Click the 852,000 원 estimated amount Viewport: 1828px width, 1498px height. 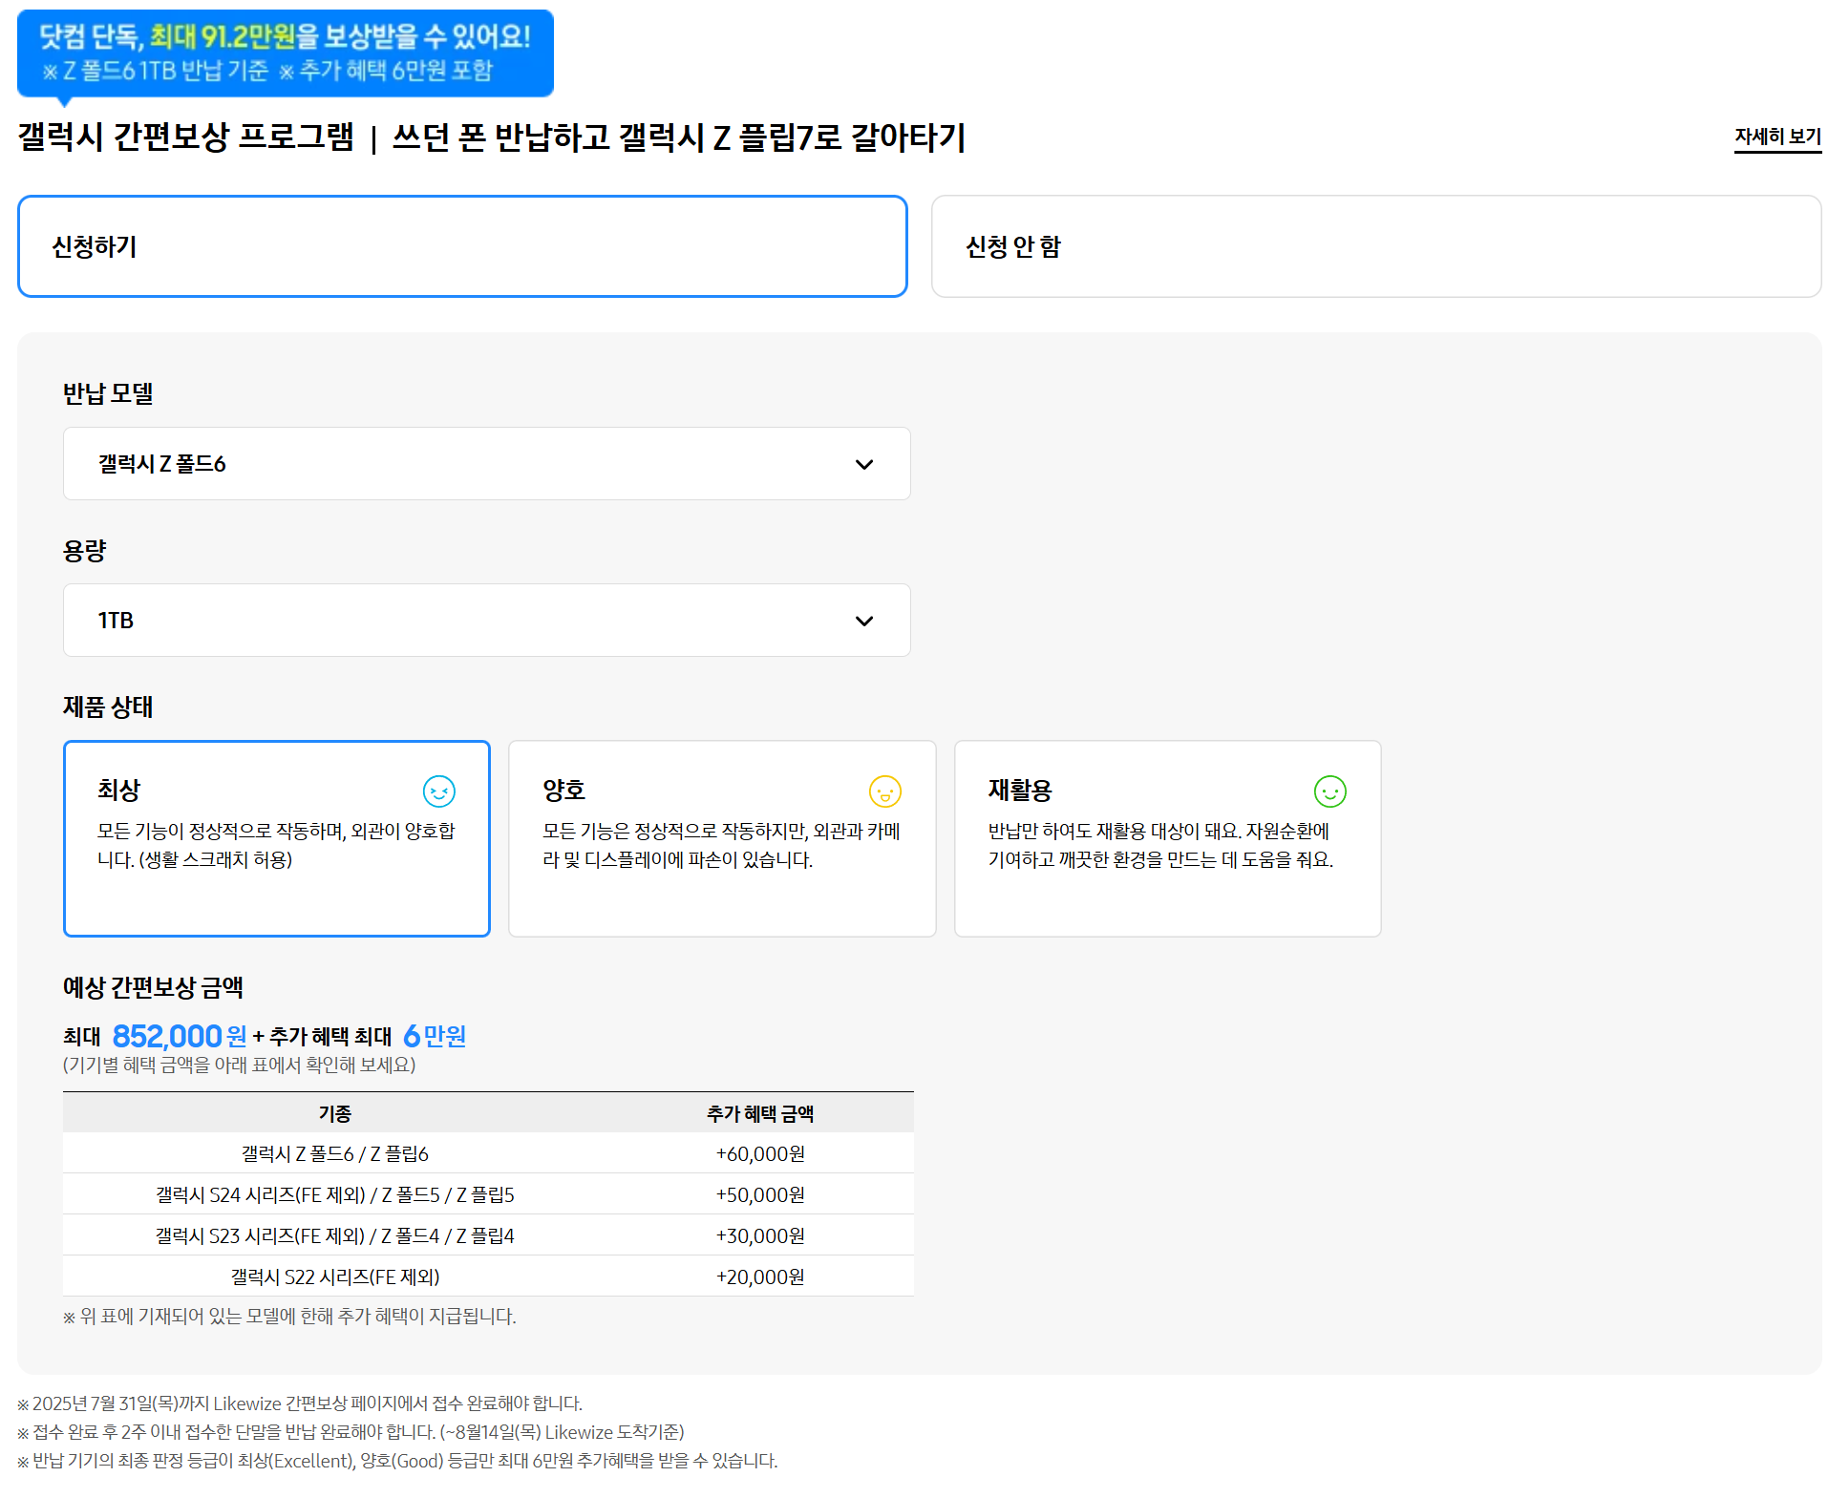[x=180, y=1036]
